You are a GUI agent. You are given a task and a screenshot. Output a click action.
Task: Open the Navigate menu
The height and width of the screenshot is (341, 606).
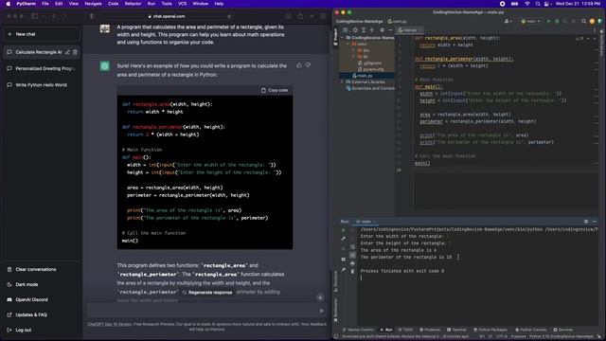point(93,4)
